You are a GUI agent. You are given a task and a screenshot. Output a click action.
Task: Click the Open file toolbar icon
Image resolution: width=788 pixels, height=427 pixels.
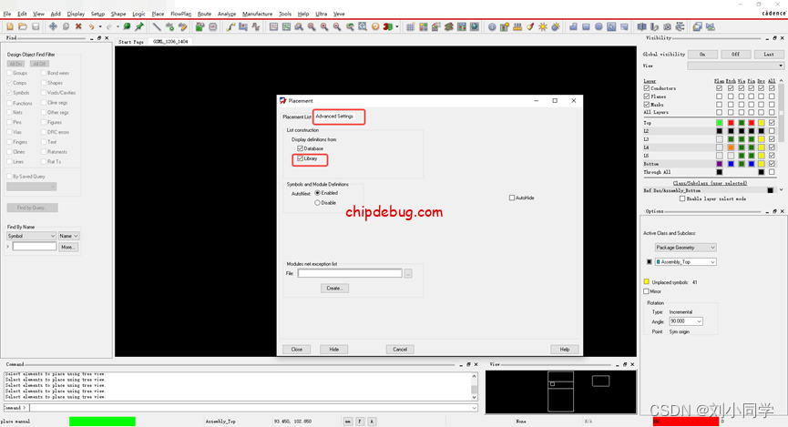coord(23,26)
